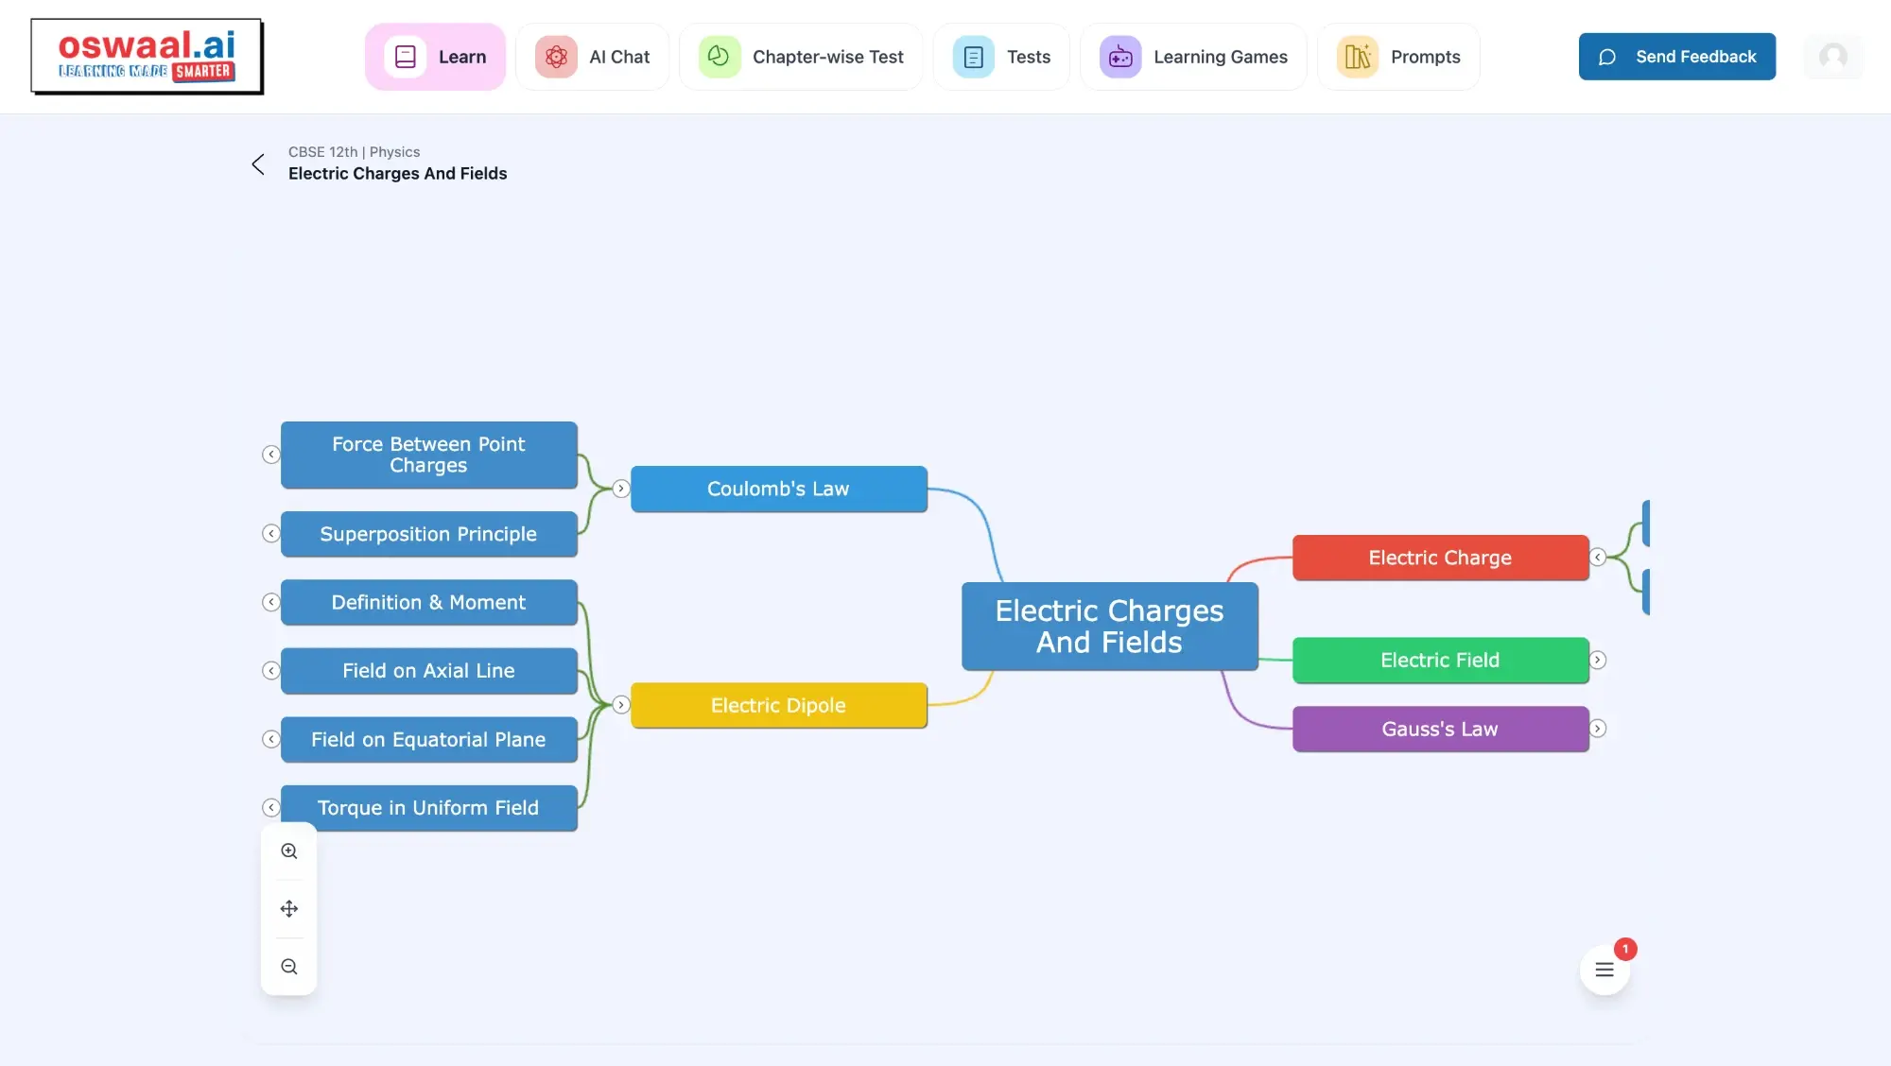The image size is (1891, 1066).
Task: Expand Force Between Point Charges node toggle
Action: pyautogui.click(x=271, y=455)
